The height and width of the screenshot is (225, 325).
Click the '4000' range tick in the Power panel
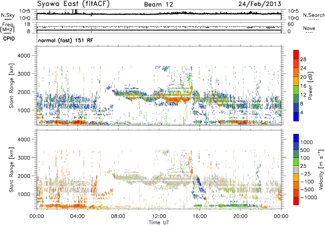click(x=24, y=56)
